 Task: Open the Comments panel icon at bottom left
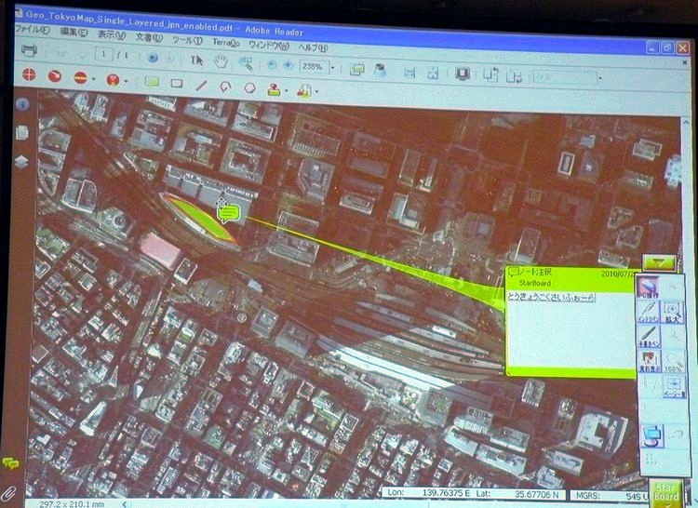click(x=10, y=463)
